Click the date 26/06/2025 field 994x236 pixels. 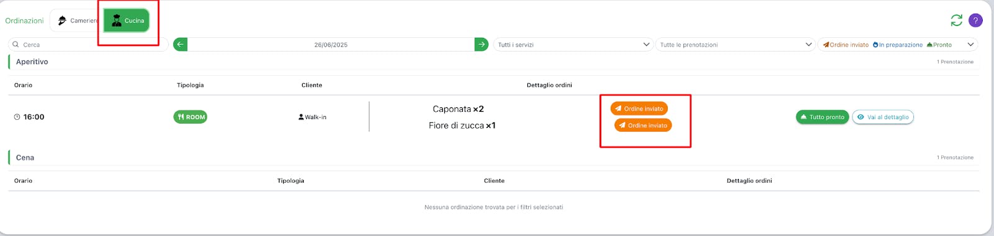pos(331,45)
